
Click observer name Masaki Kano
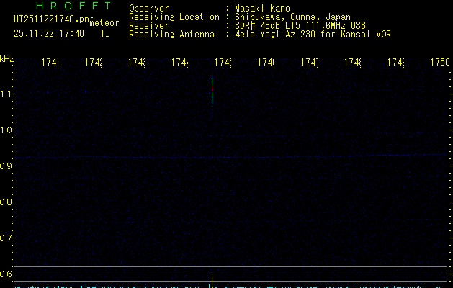[x=260, y=8]
